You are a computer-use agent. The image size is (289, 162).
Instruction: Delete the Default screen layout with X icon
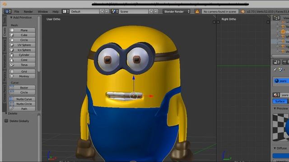click(x=107, y=12)
